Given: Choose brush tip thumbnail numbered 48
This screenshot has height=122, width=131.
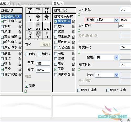Looking at the screenshot, I should [38, 18].
